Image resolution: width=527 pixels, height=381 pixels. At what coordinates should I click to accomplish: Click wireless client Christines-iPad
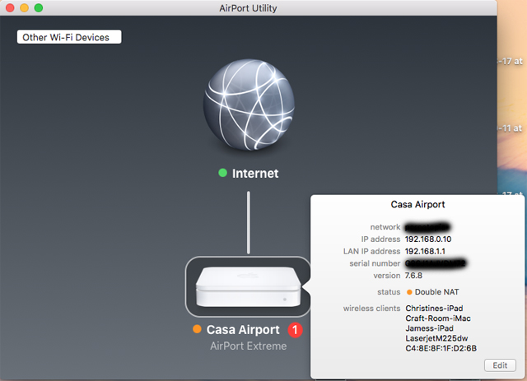point(434,308)
